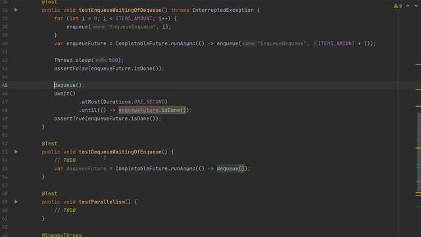Click the 500 millis value
The height and width of the screenshot is (237, 421).
113,60
